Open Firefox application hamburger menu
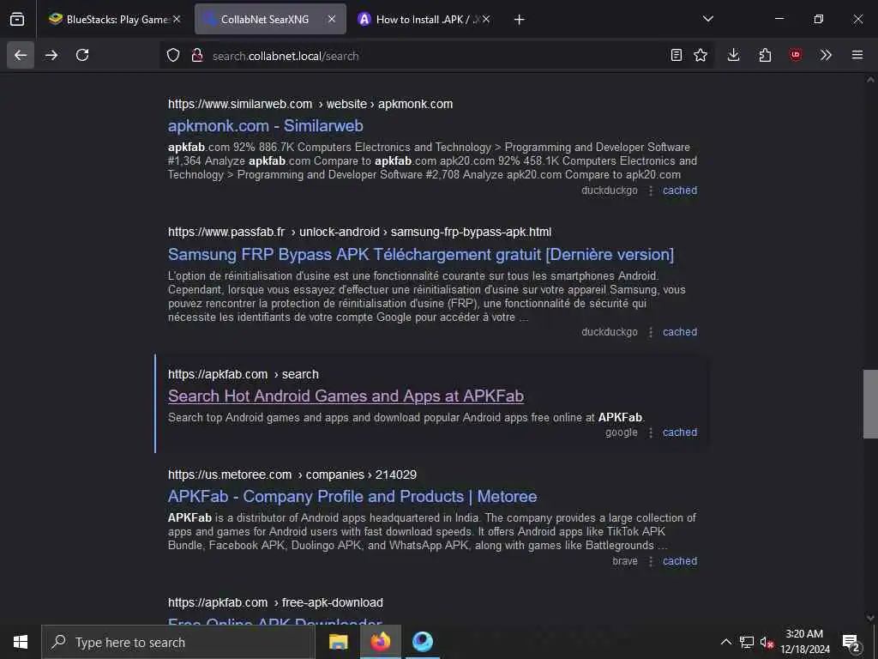The width and height of the screenshot is (878, 659). (857, 55)
